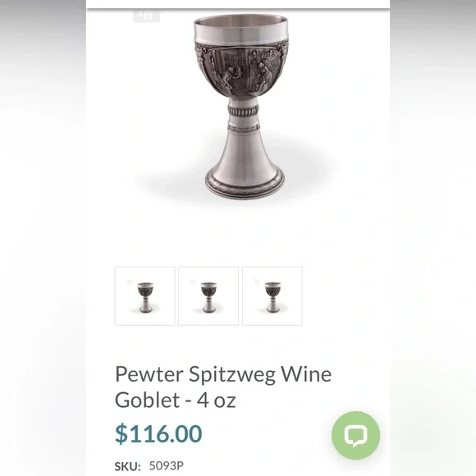Viewport: 476px width, 476px height.
Task: Click the SKU label
Action: point(127,466)
